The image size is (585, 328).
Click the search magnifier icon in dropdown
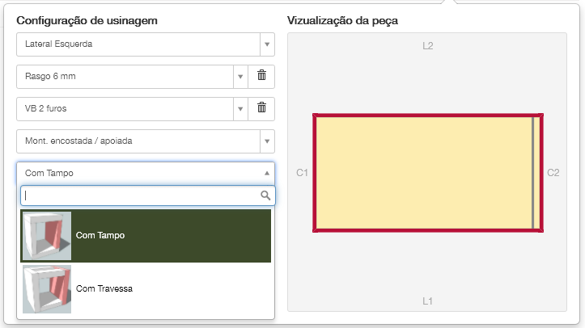click(265, 196)
